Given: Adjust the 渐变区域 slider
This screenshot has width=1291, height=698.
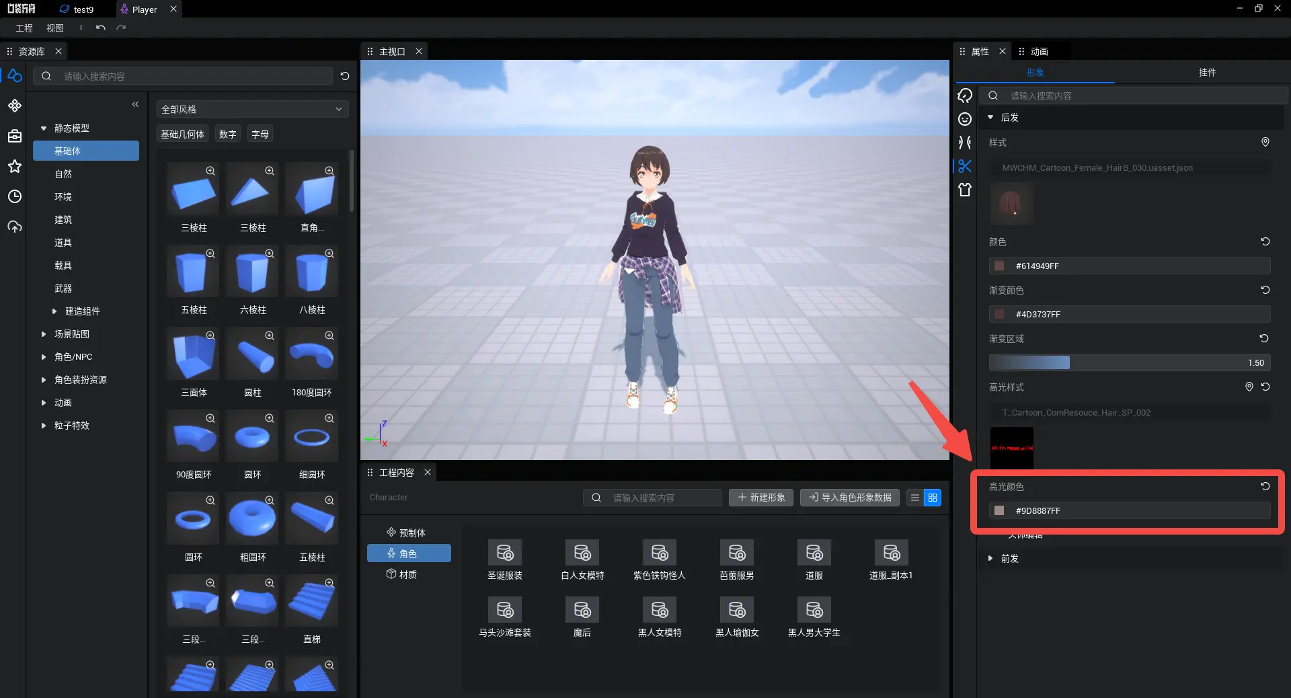Looking at the screenshot, I should click(1130, 362).
